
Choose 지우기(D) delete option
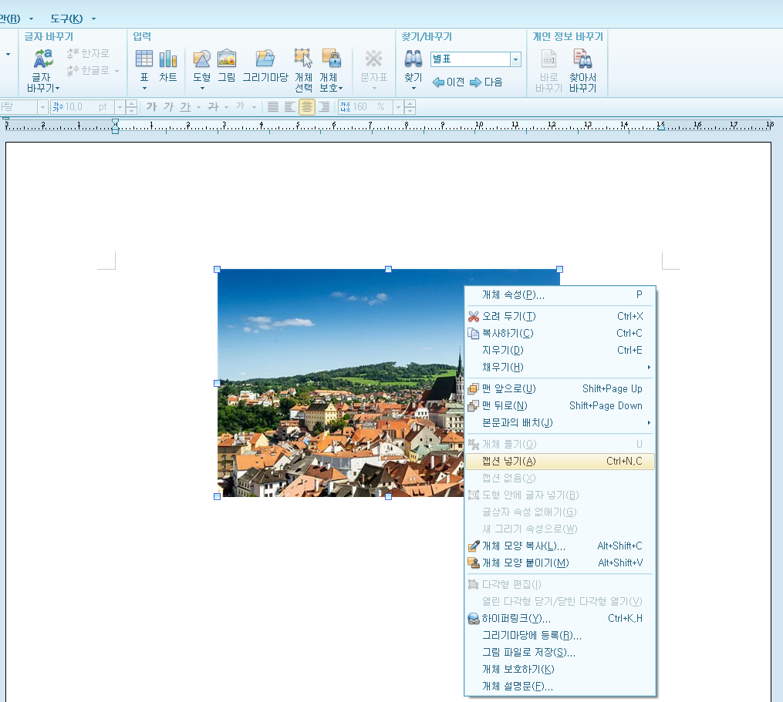click(560, 351)
